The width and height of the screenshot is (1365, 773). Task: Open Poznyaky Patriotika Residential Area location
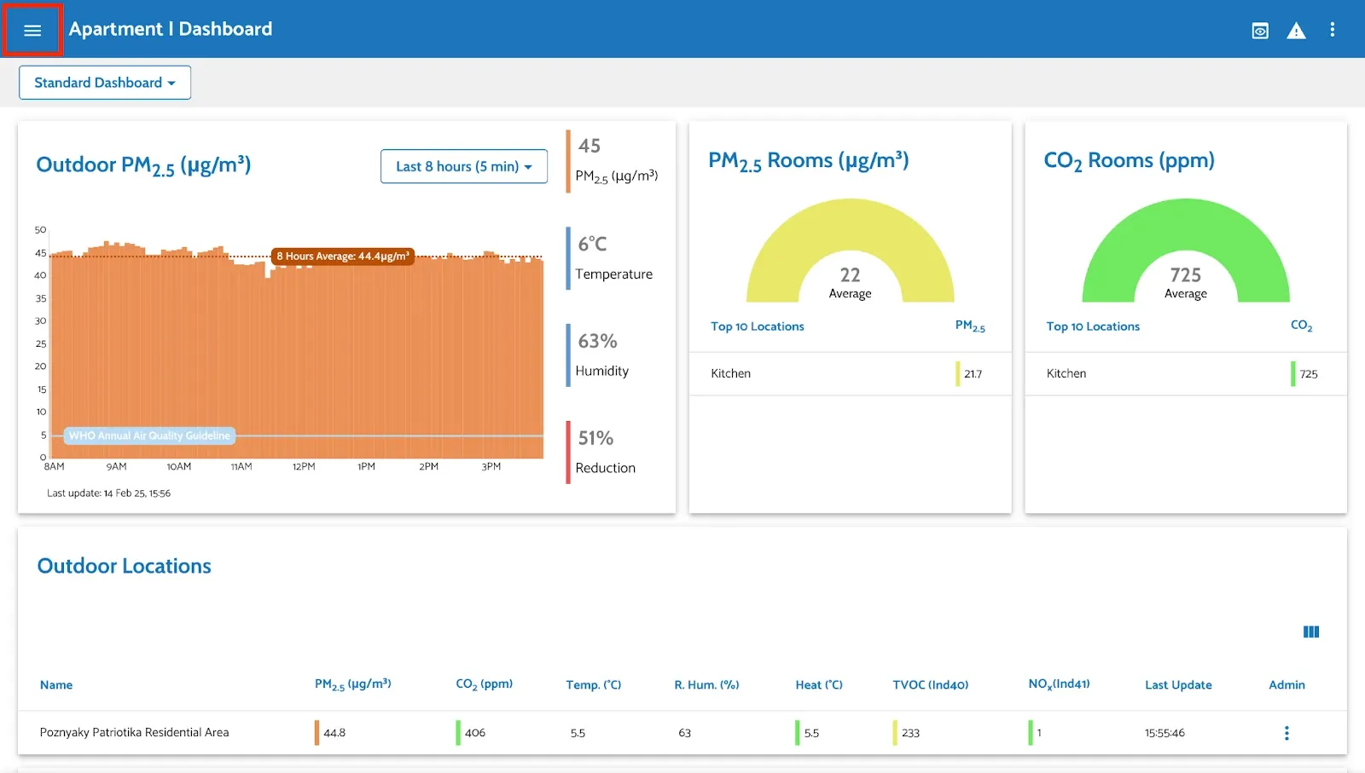(134, 732)
